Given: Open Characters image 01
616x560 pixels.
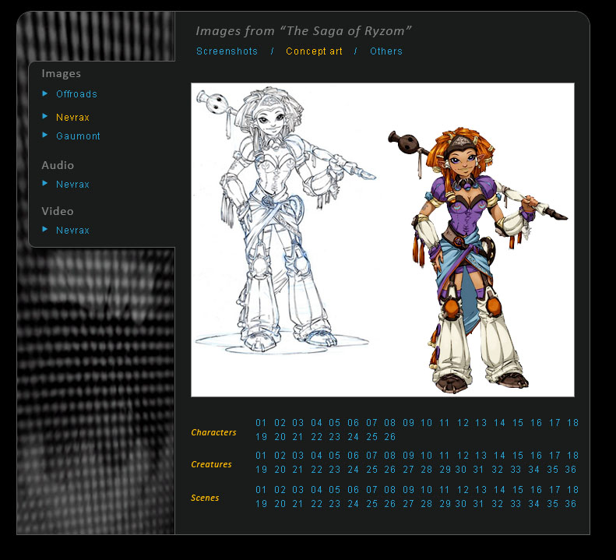Looking at the screenshot, I should (x=261, y=423).
